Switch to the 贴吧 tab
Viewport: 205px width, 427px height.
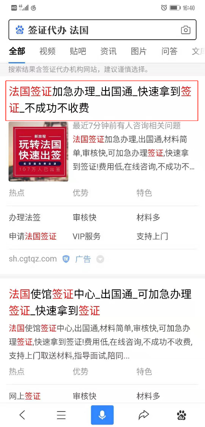tap(78, 51)
